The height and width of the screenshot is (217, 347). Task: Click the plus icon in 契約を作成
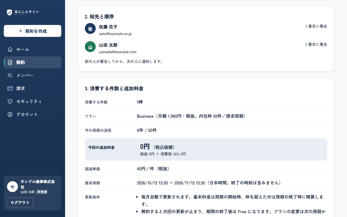21,31
